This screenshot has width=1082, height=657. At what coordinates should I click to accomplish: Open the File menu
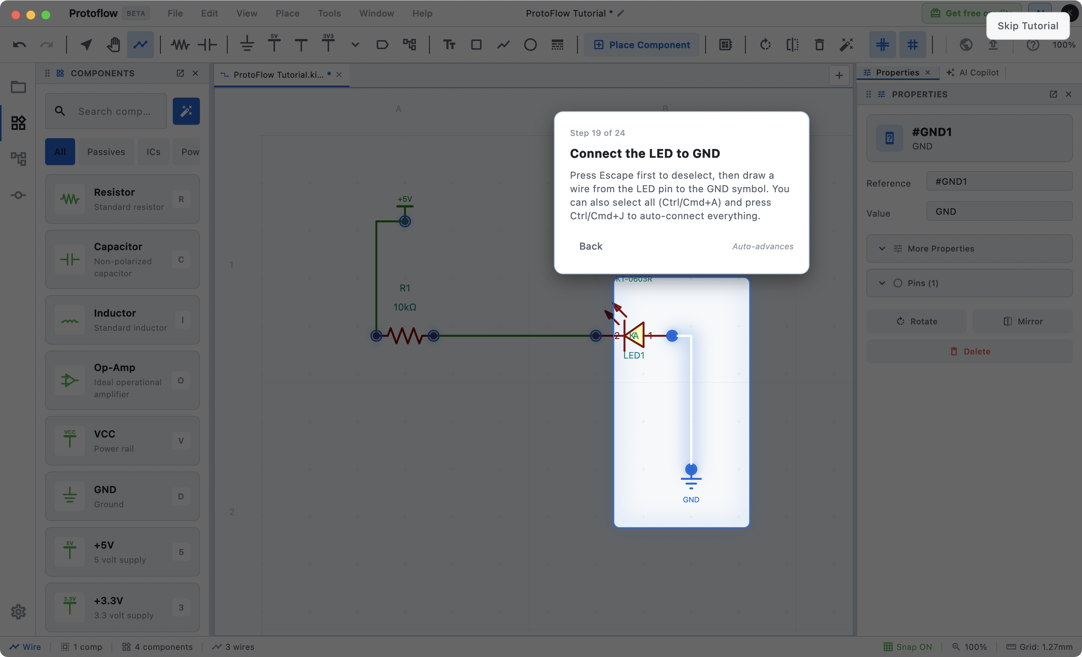(175, 13)
